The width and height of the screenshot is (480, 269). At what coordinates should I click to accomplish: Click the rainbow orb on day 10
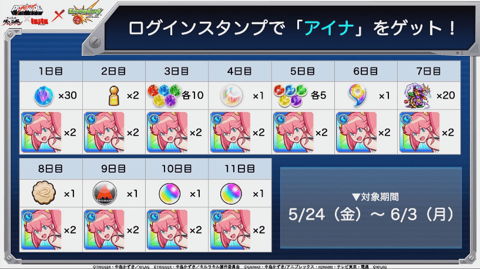pyautogui.click(x=170, y=193)
